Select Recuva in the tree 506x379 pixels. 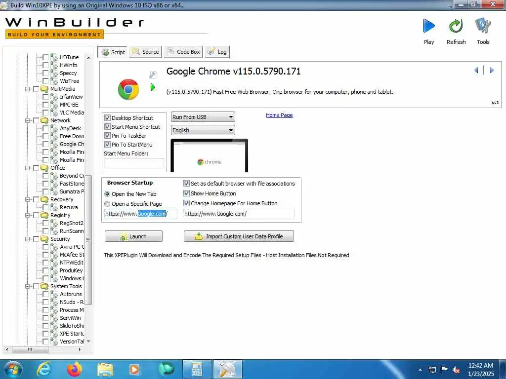69,208
